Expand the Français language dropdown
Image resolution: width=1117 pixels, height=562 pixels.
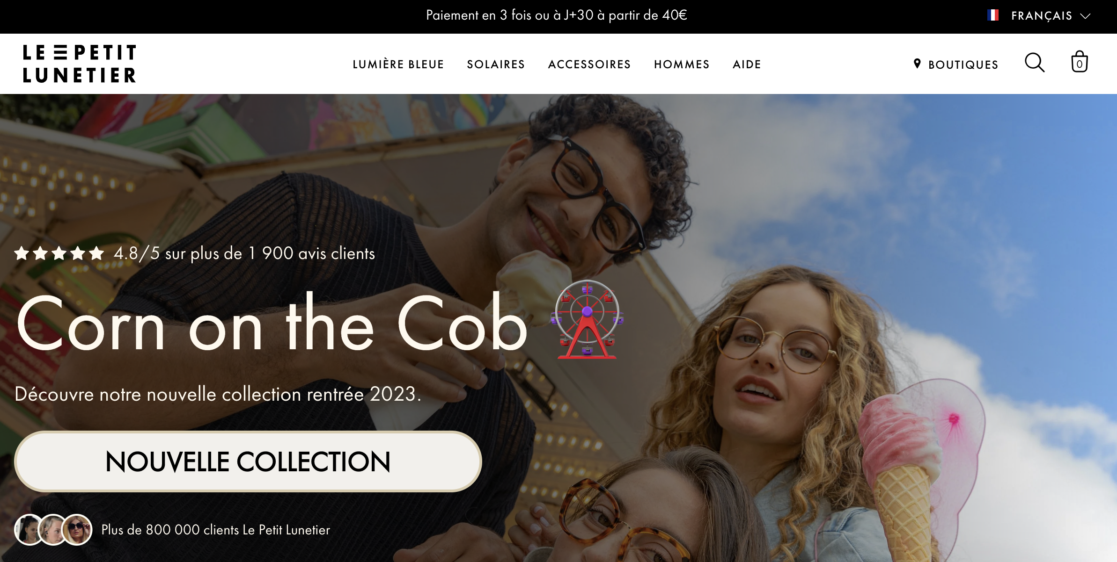1039,16
